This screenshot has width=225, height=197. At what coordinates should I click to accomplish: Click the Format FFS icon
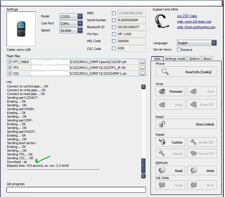pyautogui.click(x=194, y=153)
